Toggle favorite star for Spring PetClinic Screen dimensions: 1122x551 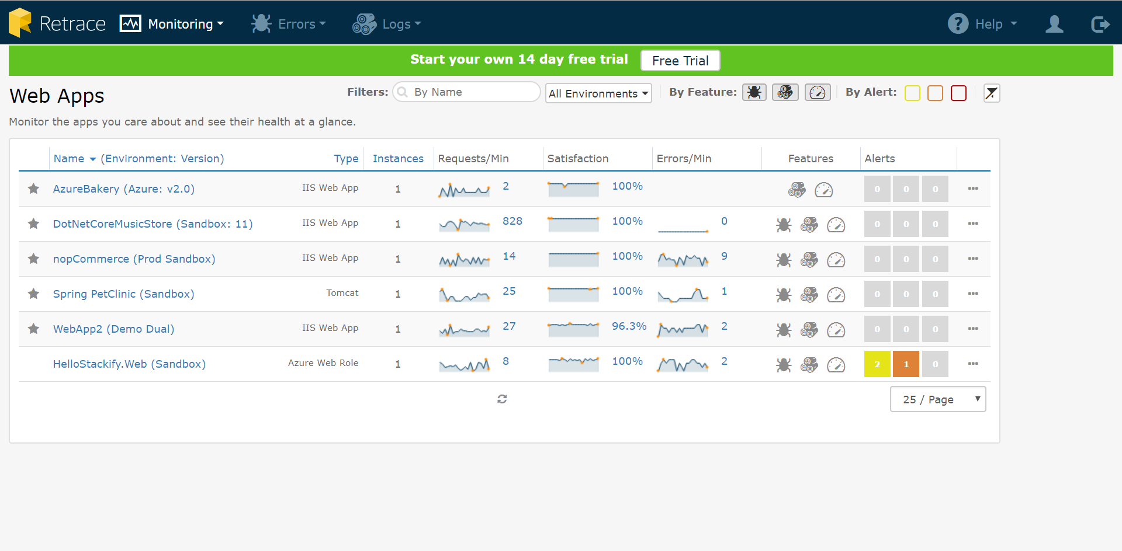pyautogui.click(x=34, y=294)
